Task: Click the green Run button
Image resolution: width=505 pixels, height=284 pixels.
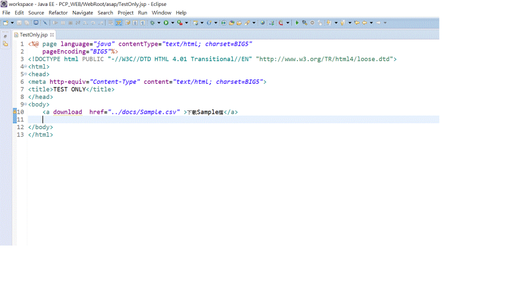Action: pos(166,23)
